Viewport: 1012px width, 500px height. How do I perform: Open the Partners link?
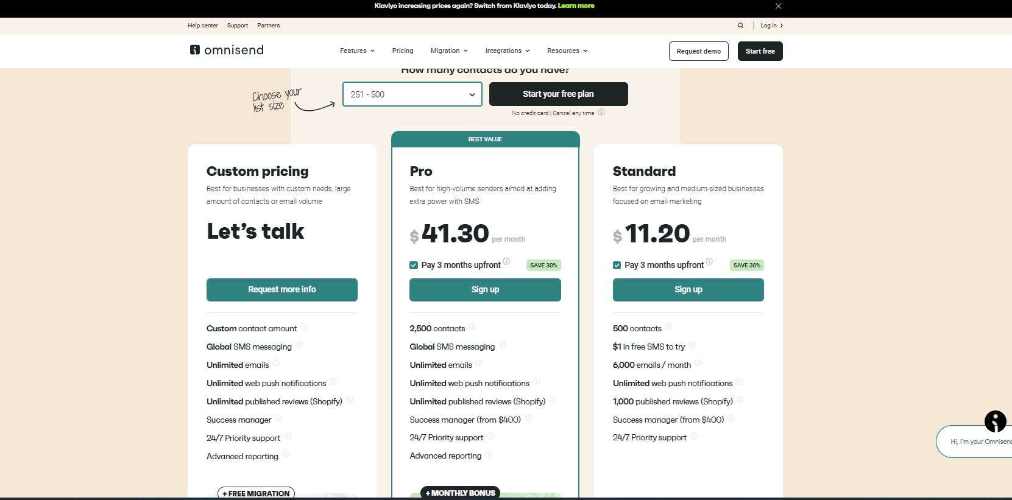pos(269,26)
